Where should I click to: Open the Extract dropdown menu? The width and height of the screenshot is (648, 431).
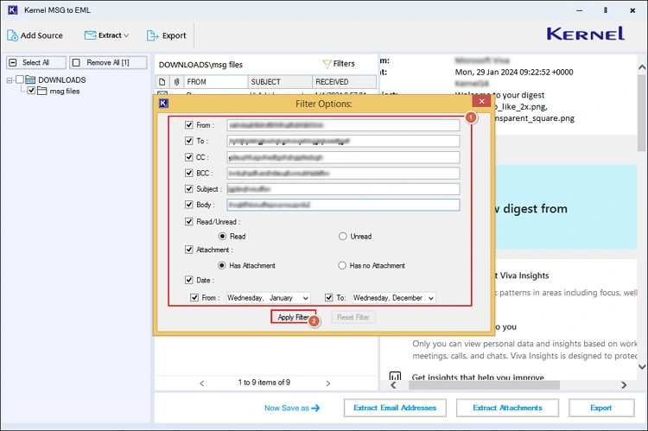click(106, 35)
